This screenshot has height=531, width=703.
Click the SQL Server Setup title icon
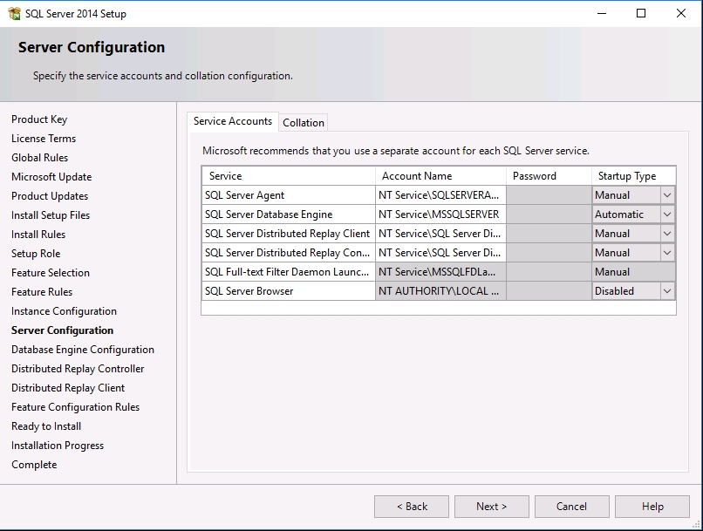click(14, 13)
